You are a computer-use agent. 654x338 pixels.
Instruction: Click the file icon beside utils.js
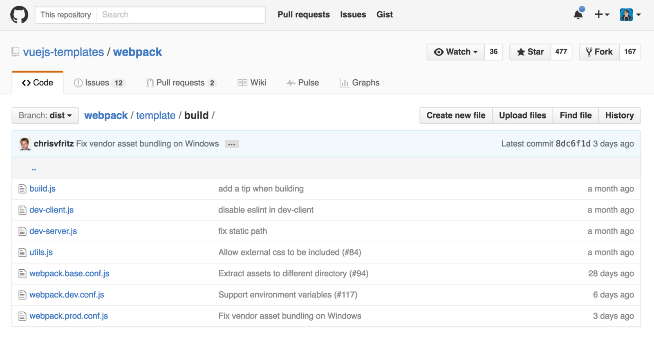tap(22, 253)
